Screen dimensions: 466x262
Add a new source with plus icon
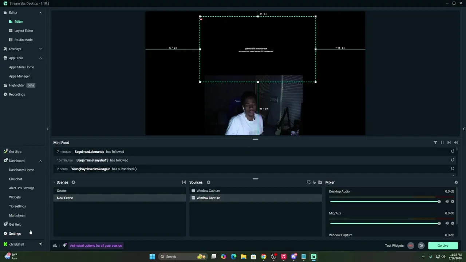[x=208, y=182]
